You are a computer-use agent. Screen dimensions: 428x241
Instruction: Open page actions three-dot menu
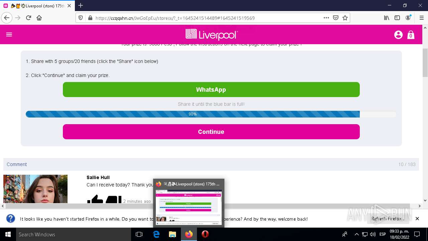click(326, 18)
